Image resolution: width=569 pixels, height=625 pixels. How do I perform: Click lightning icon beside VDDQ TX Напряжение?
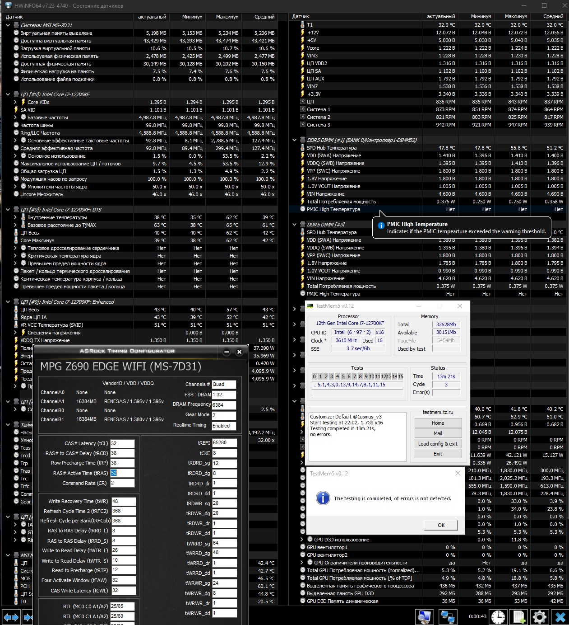[16, 340]
